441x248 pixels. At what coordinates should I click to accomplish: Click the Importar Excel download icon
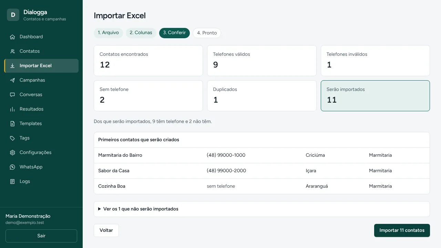(x=12, y=66)
